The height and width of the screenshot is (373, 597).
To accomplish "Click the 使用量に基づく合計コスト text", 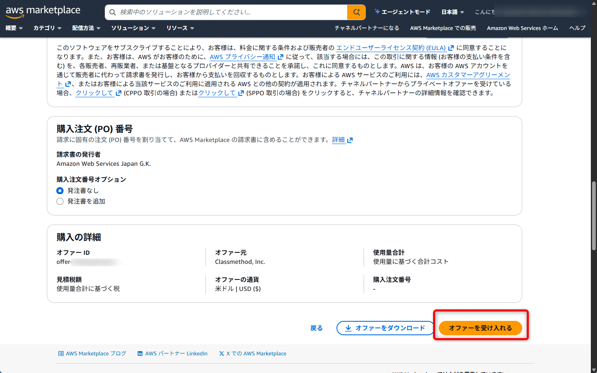I will (x=411, y=262).
